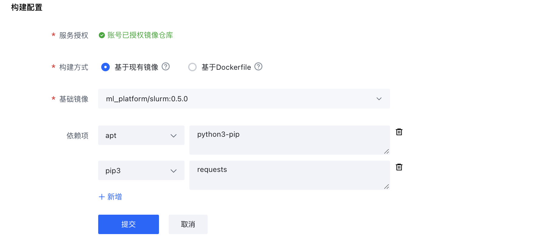Click the 构建配置 section heading
535x245 pixels.
point(27,7)
